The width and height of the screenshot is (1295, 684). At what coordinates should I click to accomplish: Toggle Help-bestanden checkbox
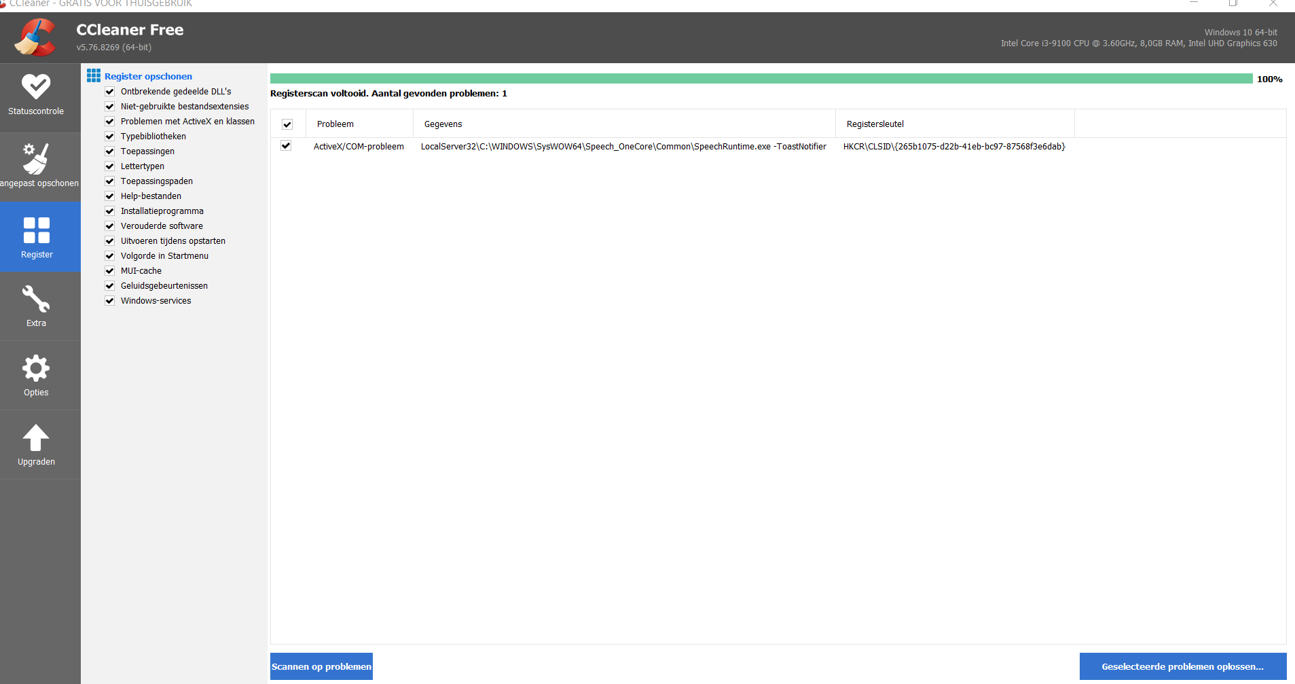109,196
